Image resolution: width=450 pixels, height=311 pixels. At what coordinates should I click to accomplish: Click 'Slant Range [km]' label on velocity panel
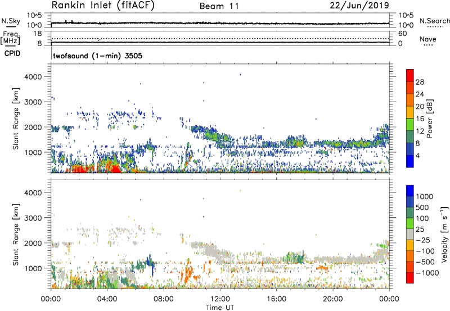[16, 234]
